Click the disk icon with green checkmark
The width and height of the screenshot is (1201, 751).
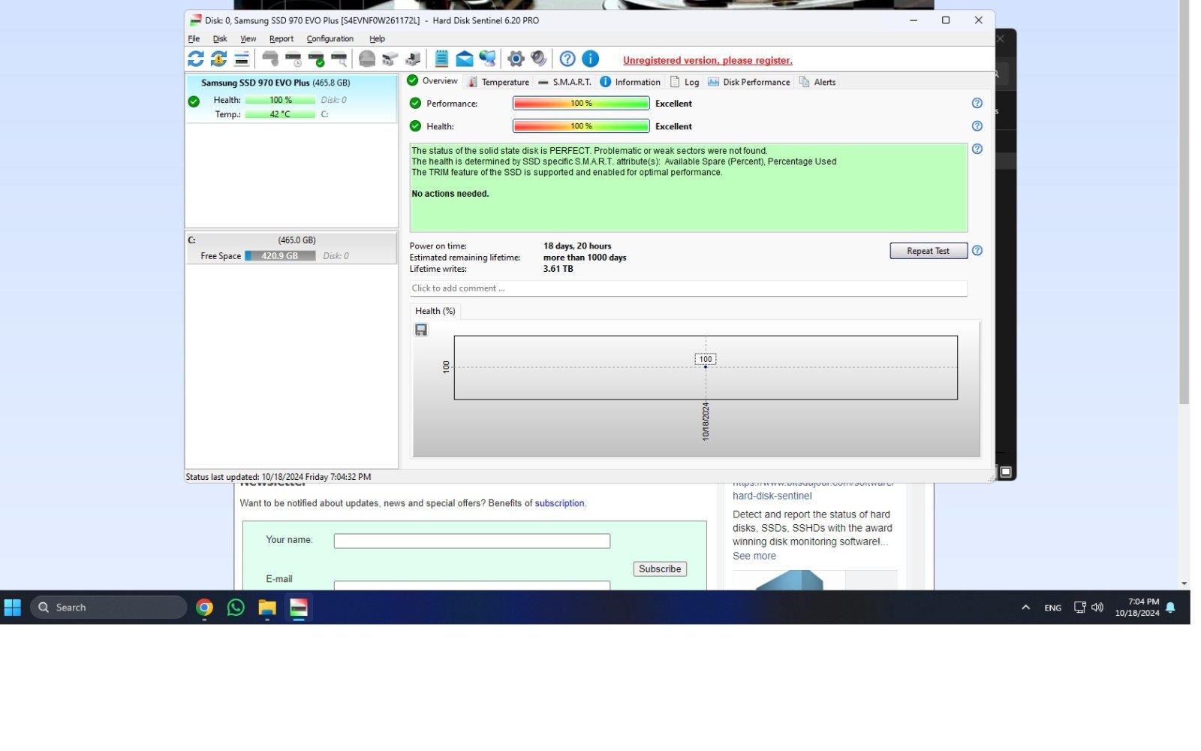[317, 59]
